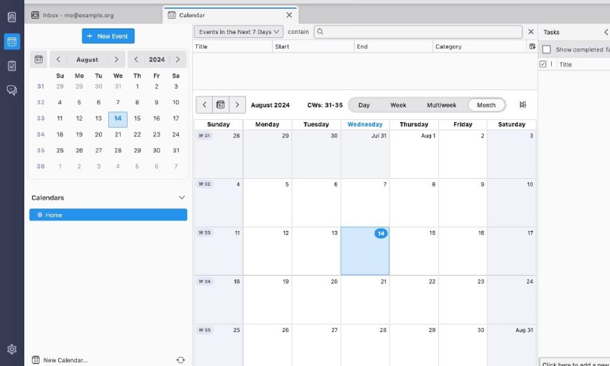
Task: Open Settings via the gear icon
Action: pos(12,349)
